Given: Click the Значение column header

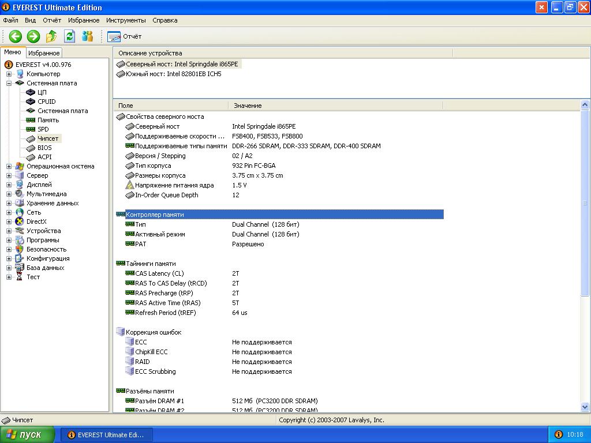Looking at the screenshot, I should [248, 106].
